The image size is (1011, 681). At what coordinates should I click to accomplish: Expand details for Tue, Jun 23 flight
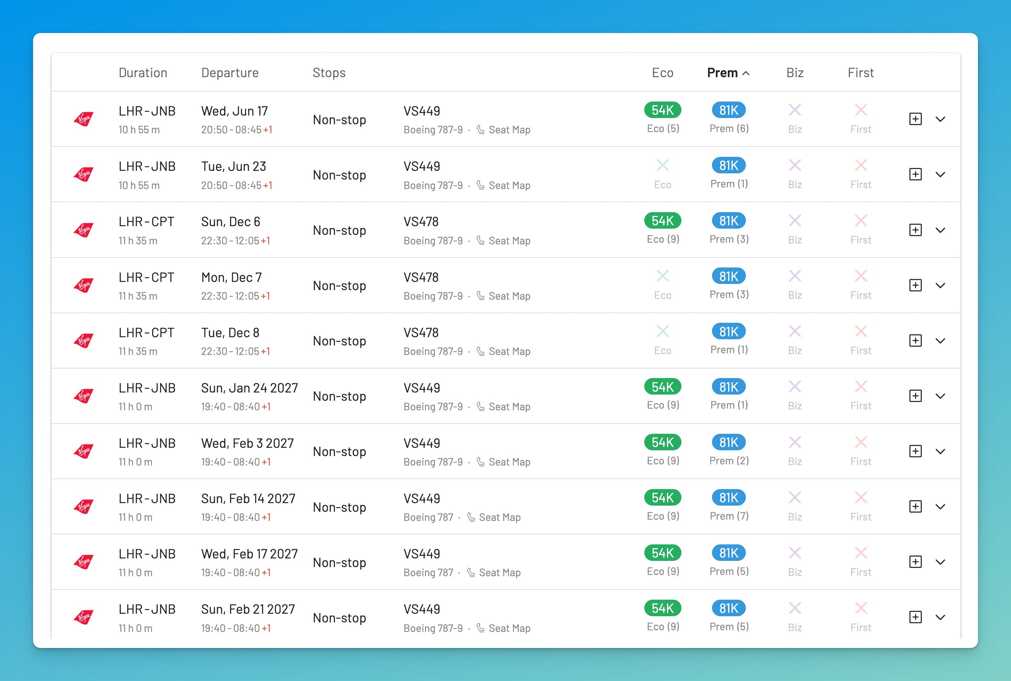click(x=940, y=175)
